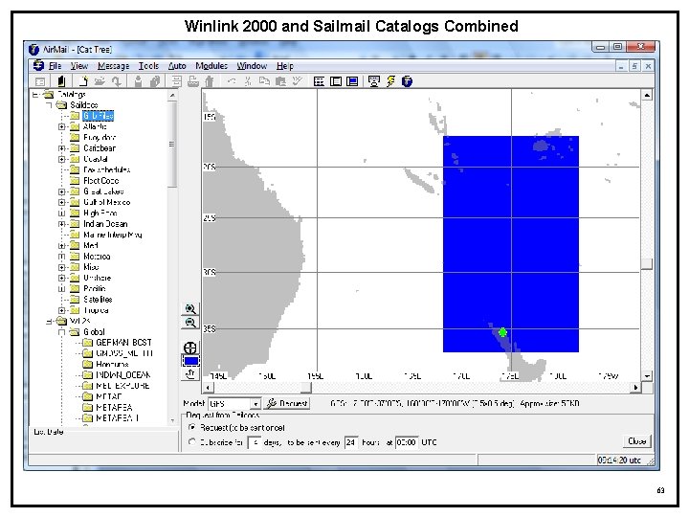This screenshot has height=517, width=689.
Task: Click the printer toolbar icon
Action: tap(193, 81)
